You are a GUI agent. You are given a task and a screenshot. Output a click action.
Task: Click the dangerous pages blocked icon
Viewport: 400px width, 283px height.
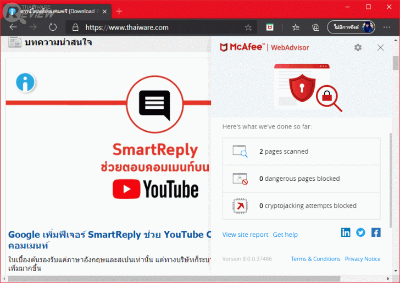240,179
